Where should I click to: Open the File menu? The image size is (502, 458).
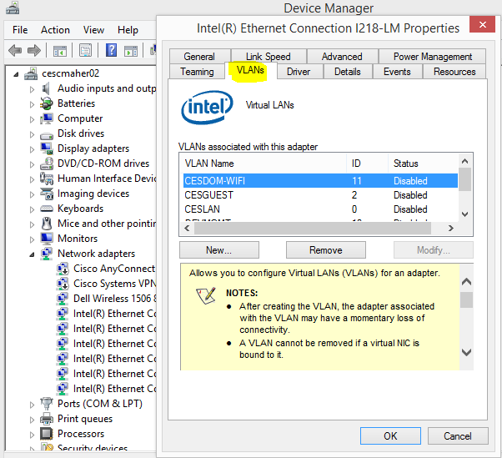[x=20, y=30]
